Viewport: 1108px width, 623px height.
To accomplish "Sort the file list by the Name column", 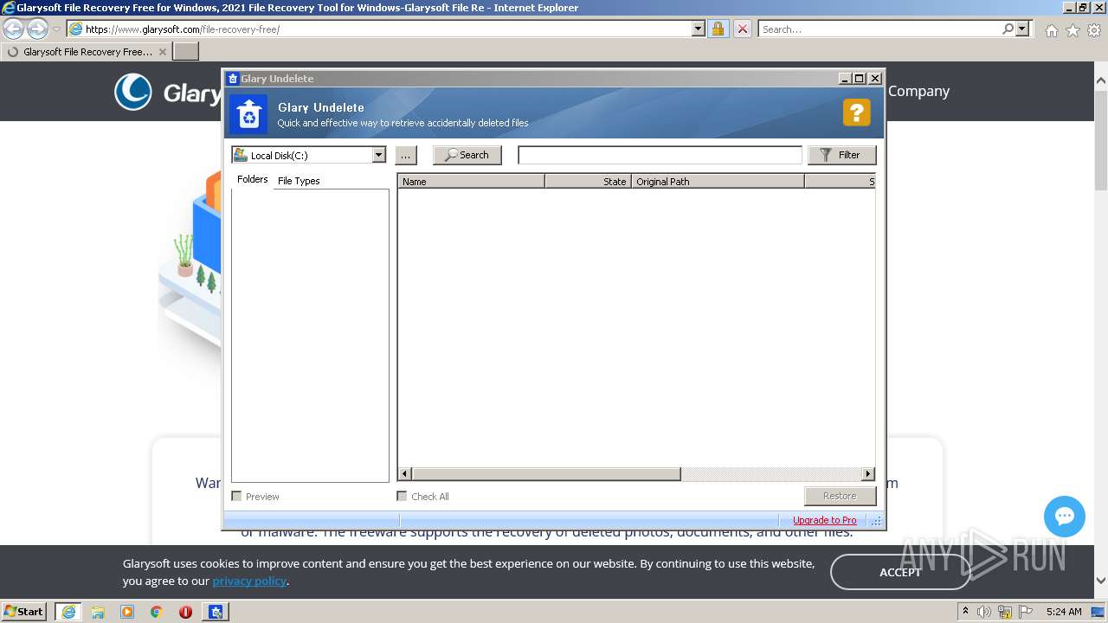I will [471, 181].
